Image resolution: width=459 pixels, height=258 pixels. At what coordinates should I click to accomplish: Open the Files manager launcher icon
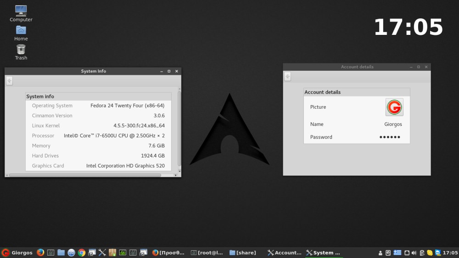coord(61,252)
